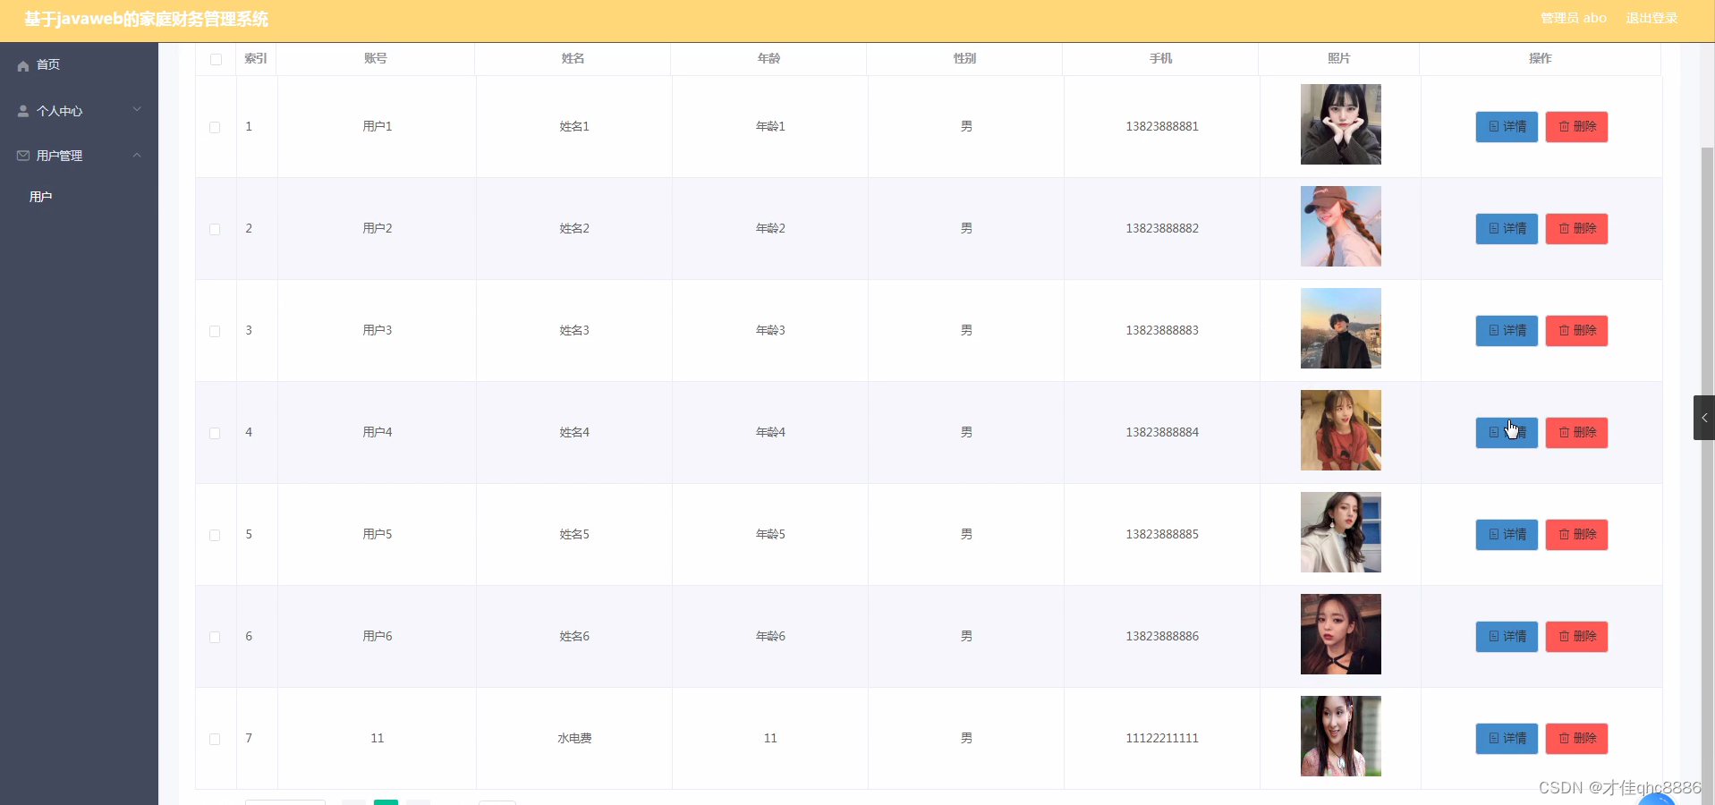
Task: Click the name cell 水电费
Action: click(x=574, y=738)
